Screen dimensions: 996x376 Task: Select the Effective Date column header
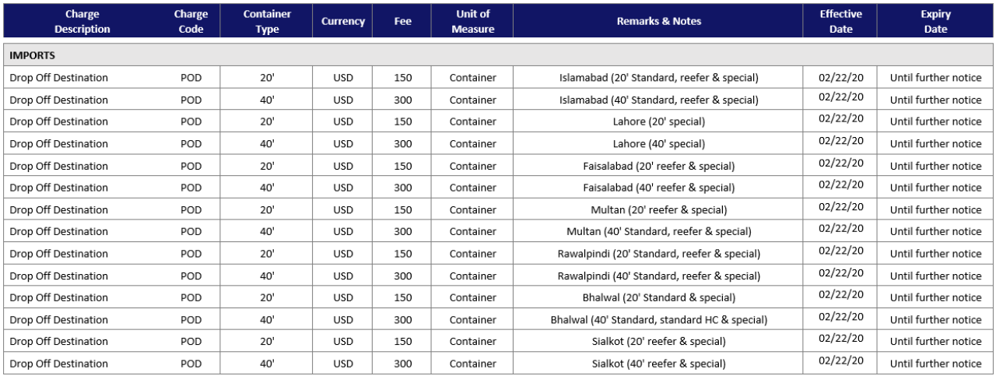[840, 22]
